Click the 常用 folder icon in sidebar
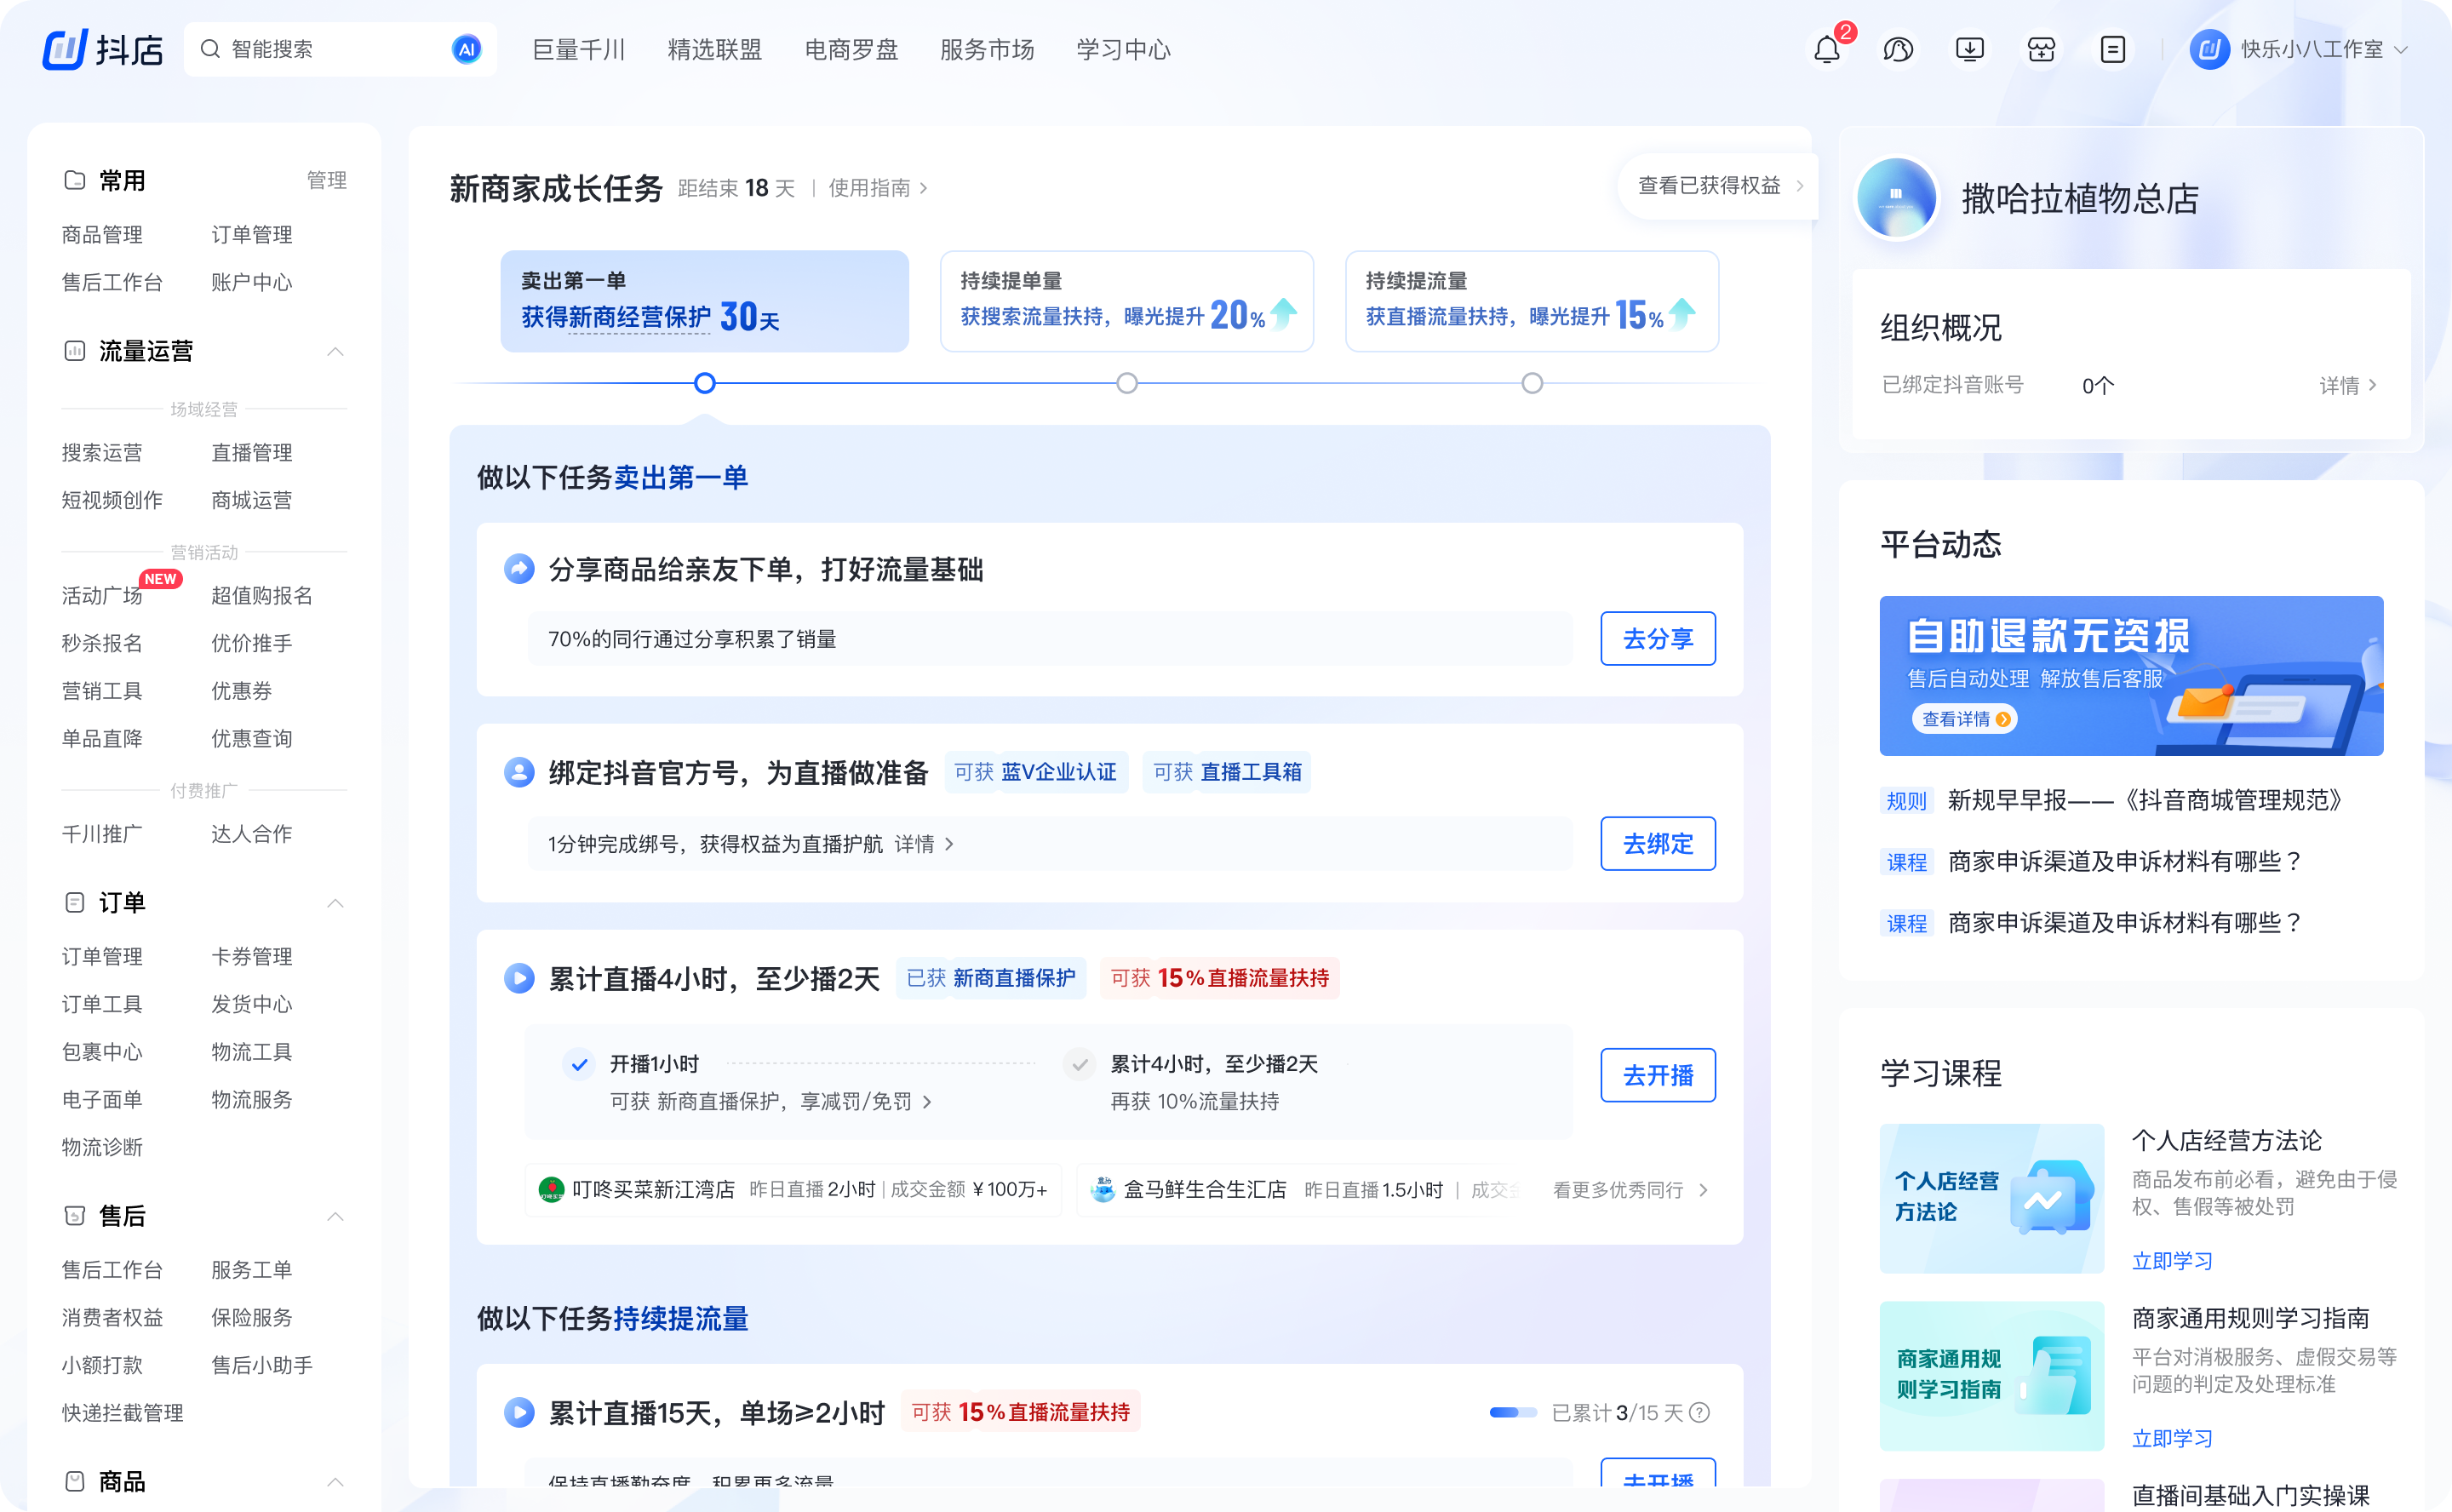 (73, 180)
